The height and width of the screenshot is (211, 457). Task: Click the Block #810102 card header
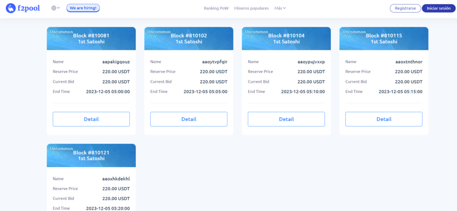(189, 39)
